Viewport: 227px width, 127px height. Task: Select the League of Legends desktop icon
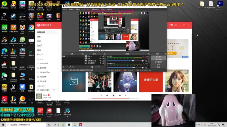[13, 53]
